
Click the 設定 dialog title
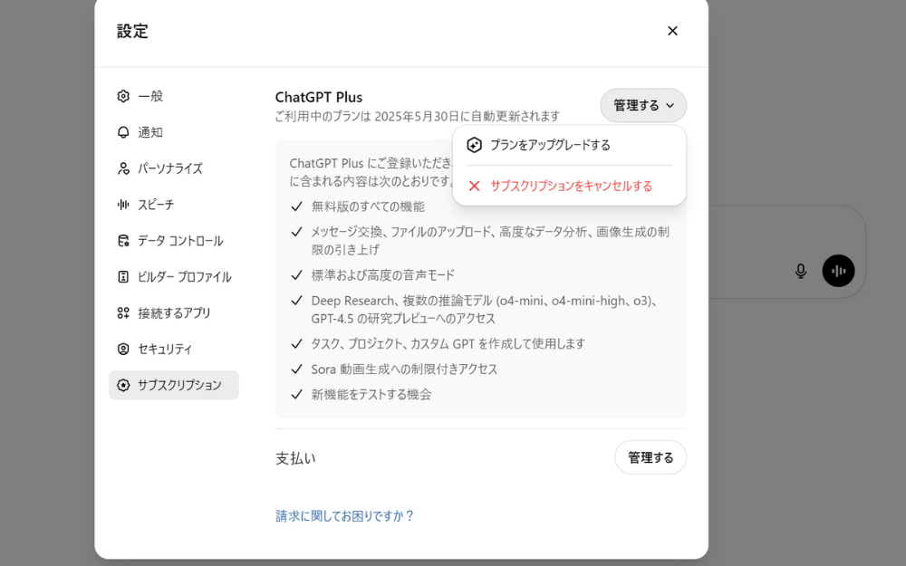click(x=132, y=31)
